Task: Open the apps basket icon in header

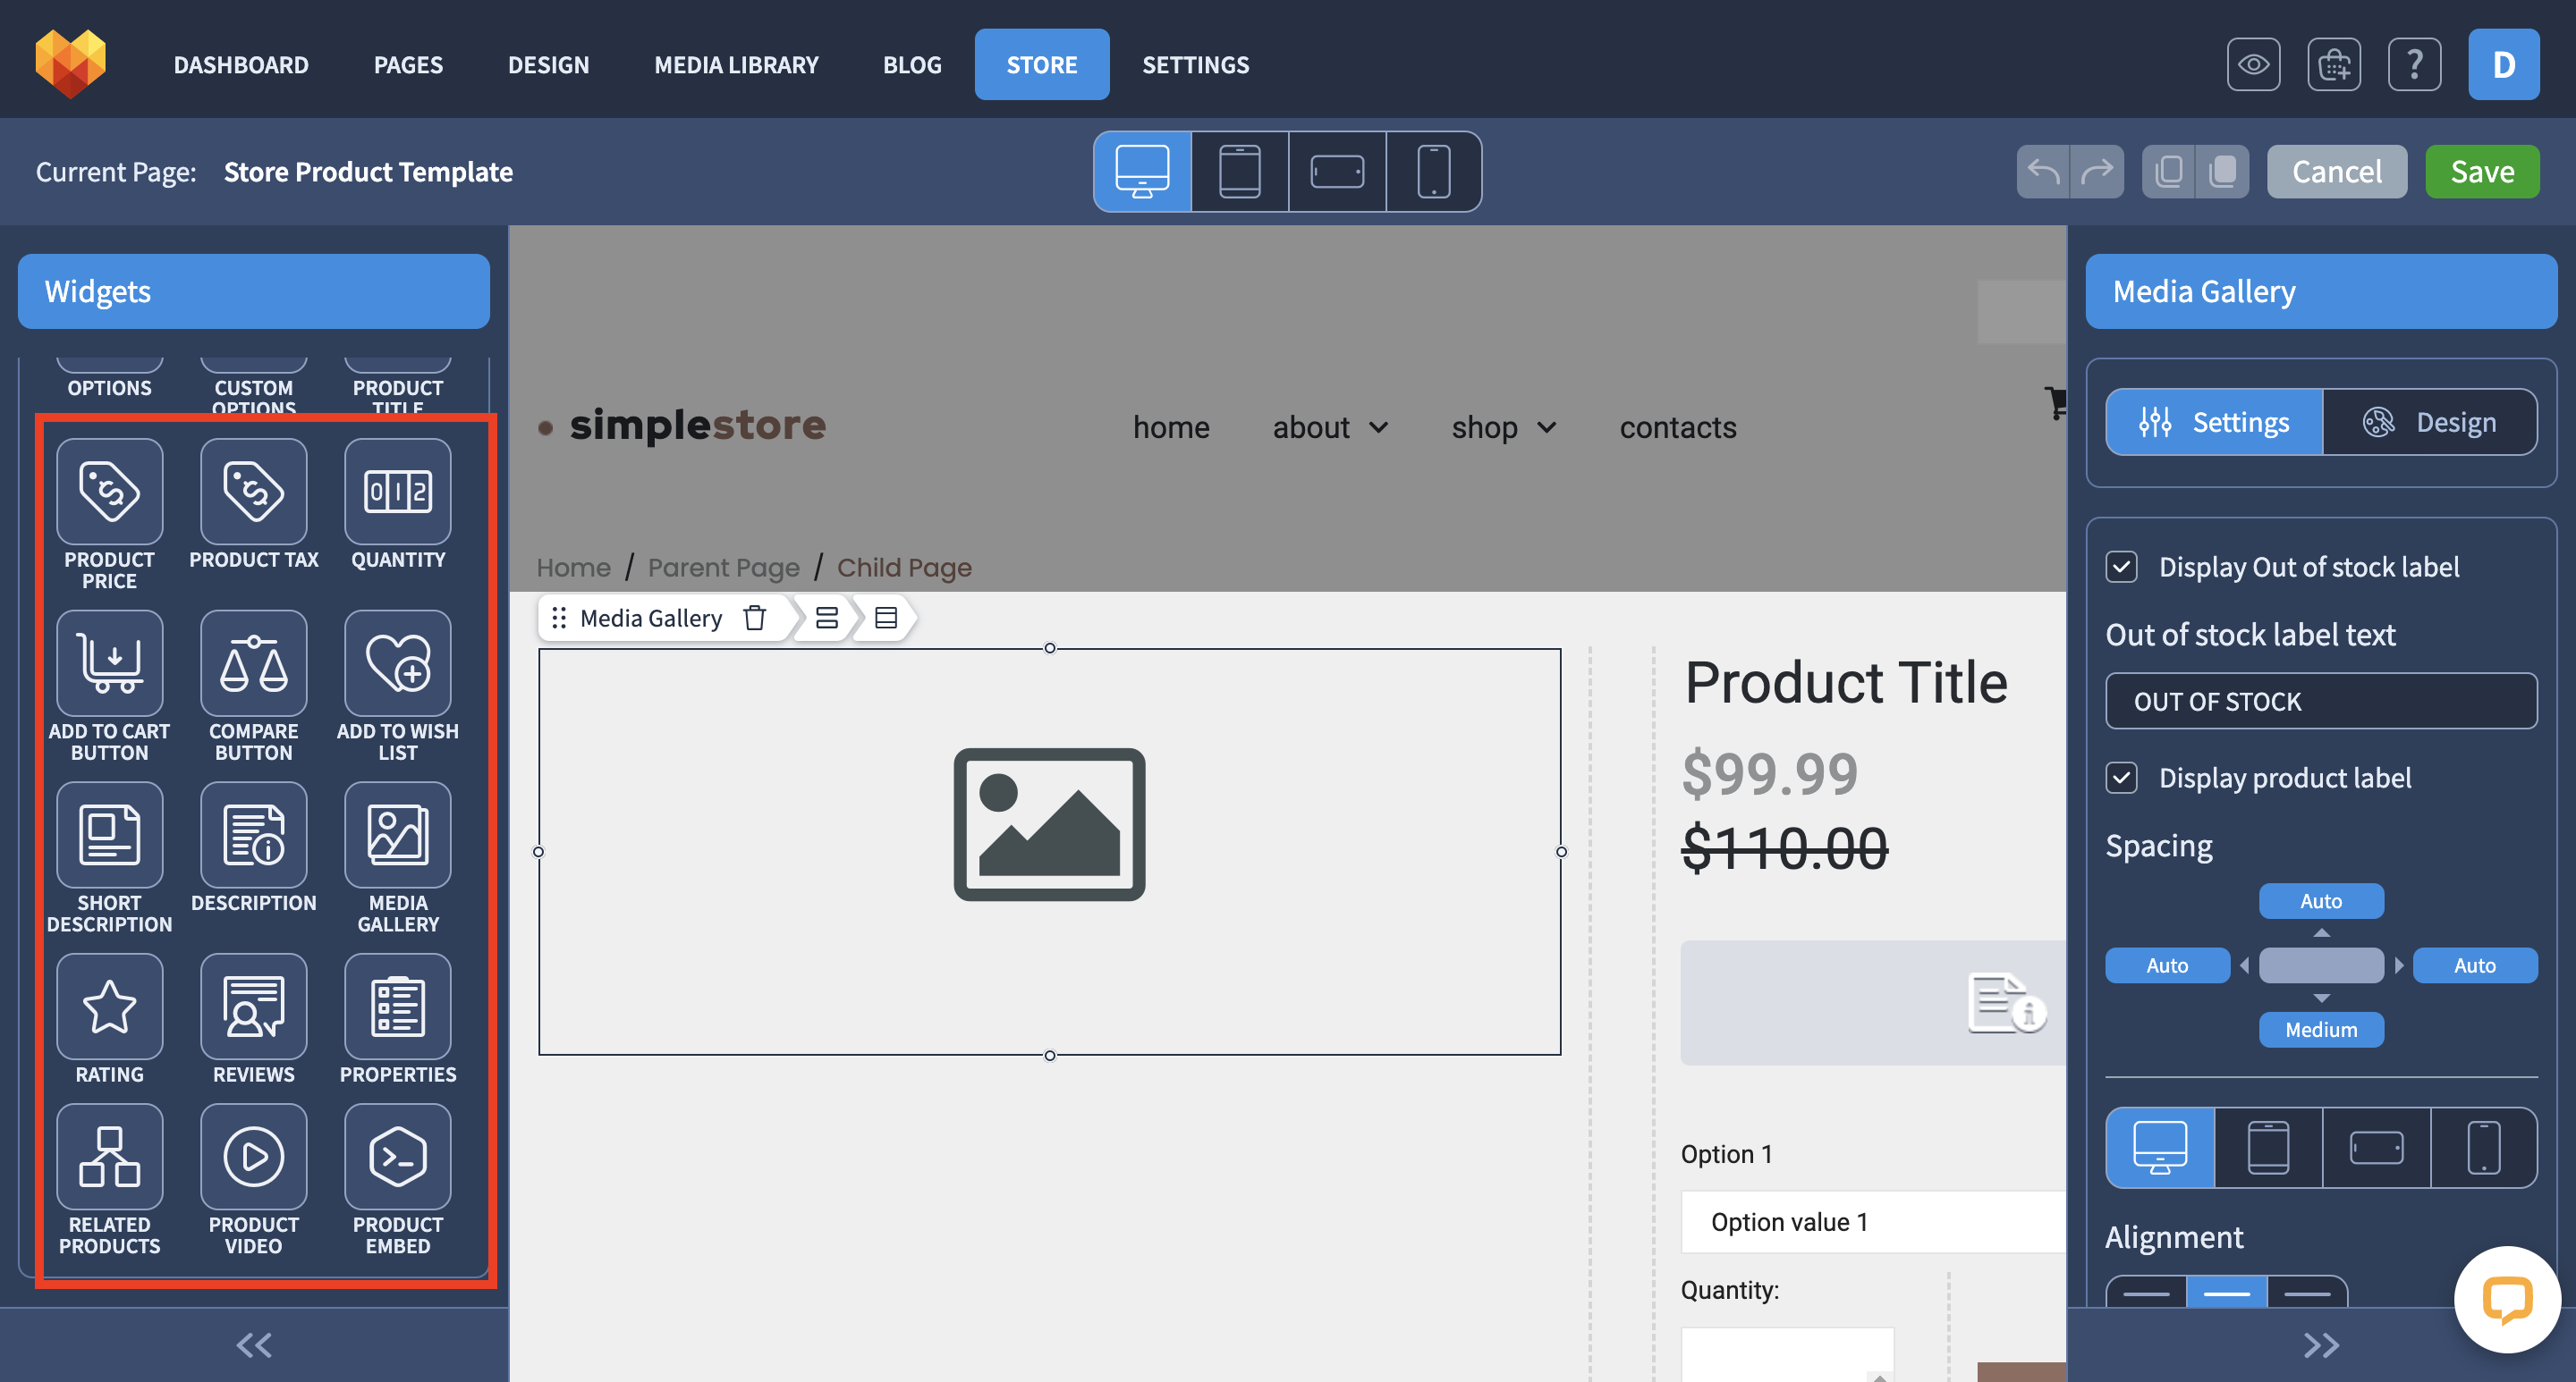Action: click(2334, 65)
